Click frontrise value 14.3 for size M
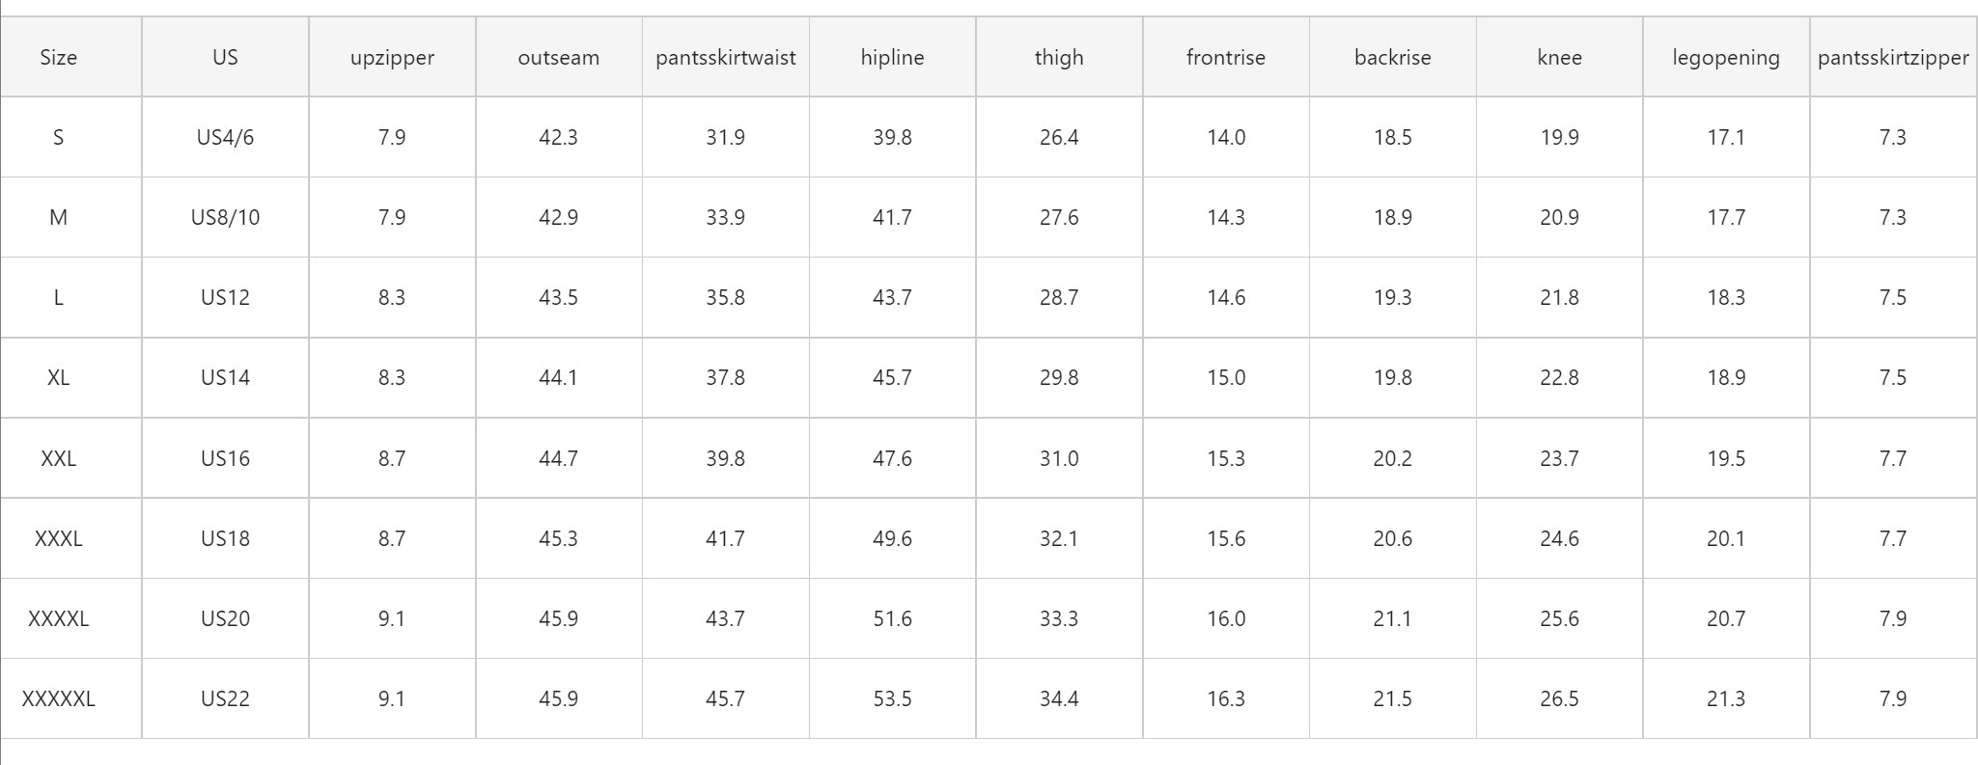The width and height of the screenshot is (1978, 765). [1225, 217]
